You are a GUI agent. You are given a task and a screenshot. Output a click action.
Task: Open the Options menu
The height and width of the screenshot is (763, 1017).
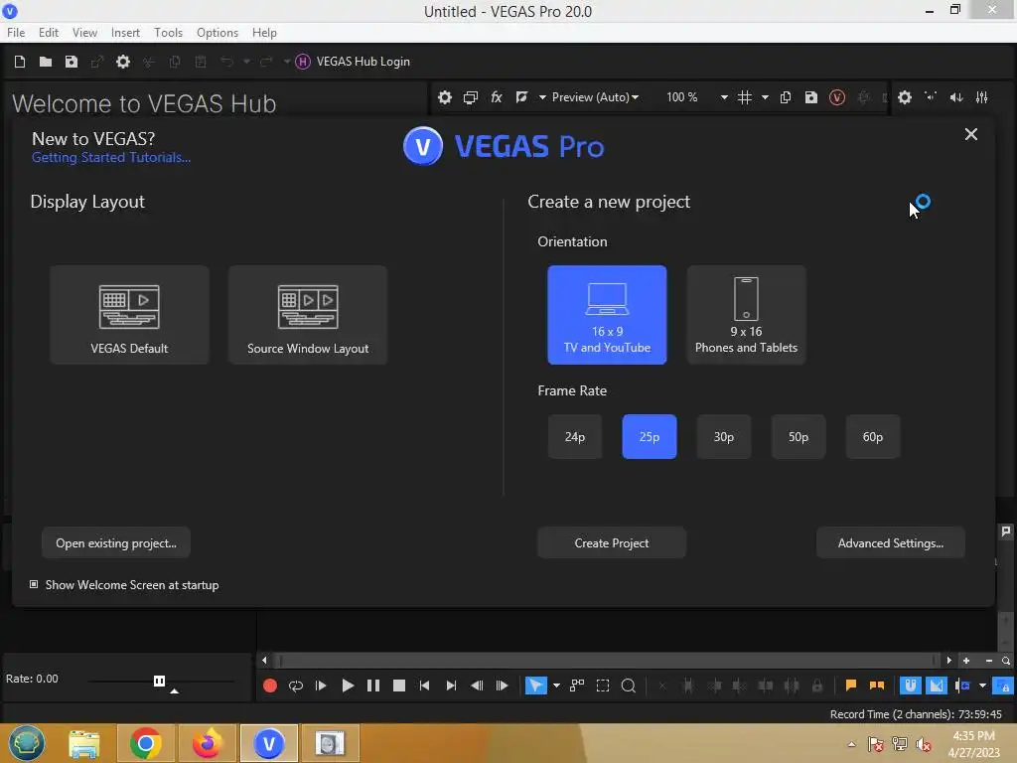pos(218,33)
